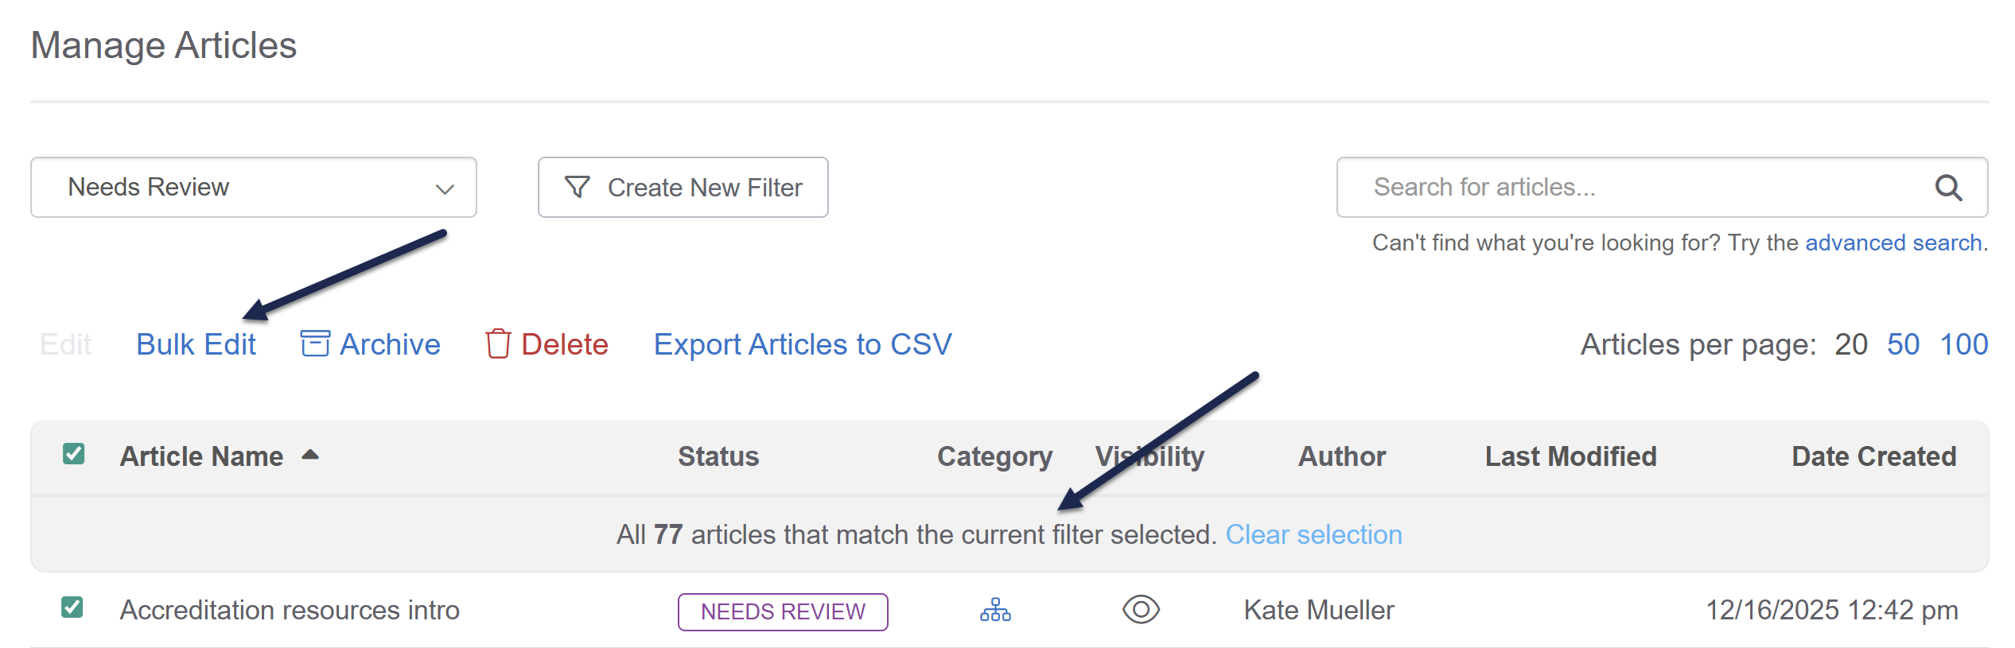Click the sort arrow next to Article Name
This screenshot has width=2015, height=648.
310,455
